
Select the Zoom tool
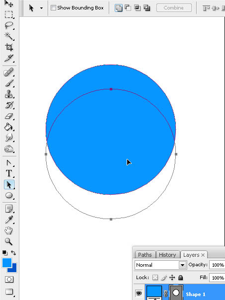(9, 241)
